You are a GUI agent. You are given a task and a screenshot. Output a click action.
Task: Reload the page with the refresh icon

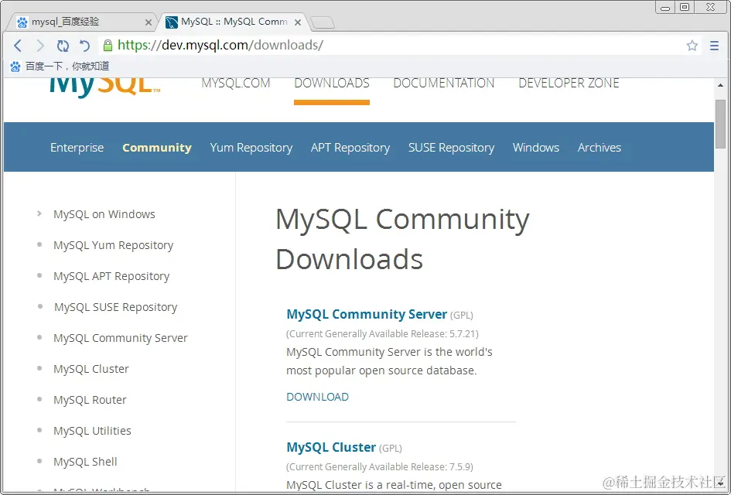(63, 46)
